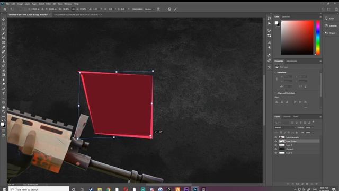This screenshot has width=339, height=191.
Task: Select the Gradient tool
Action: [x=4, y=75]
